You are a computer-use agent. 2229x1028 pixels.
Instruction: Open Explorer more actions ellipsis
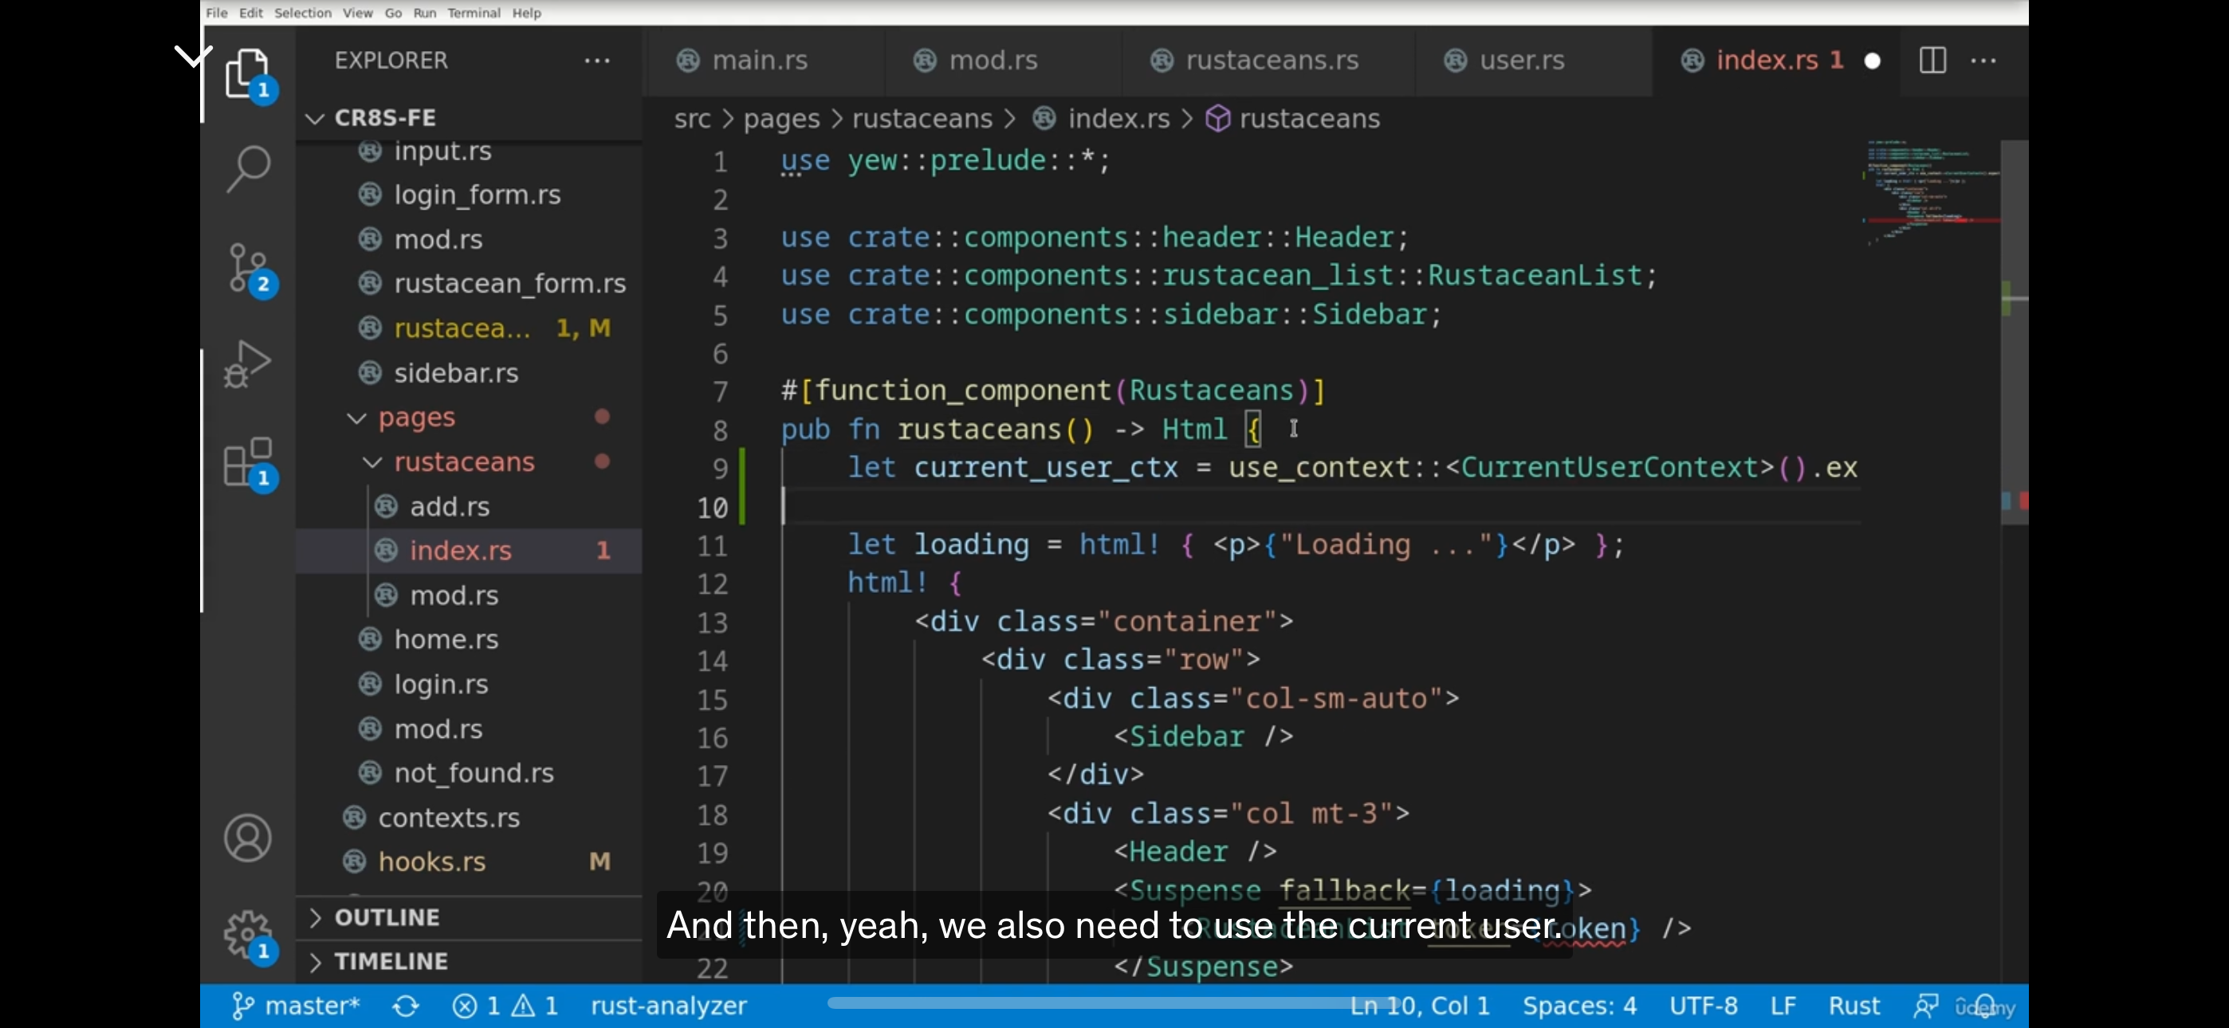click(597, 61)
